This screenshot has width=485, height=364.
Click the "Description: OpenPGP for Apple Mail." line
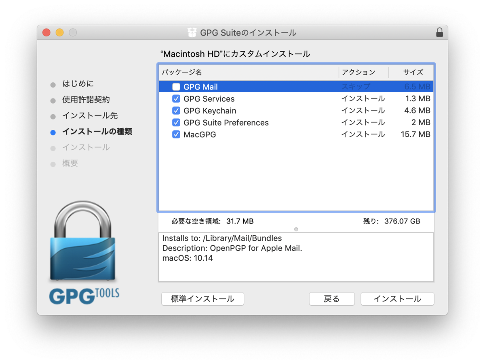pos(232,248)
